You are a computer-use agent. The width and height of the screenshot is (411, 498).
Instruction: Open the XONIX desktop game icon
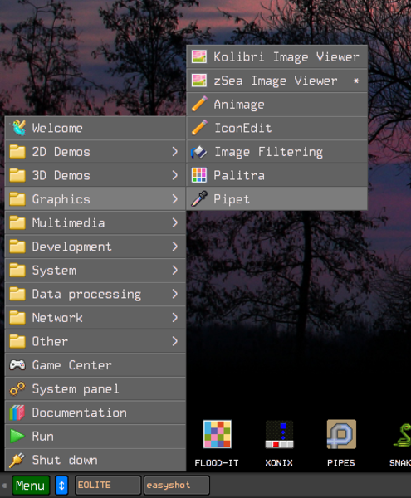[279, 434]
